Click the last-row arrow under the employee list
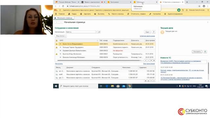Viewport: 210px width, 118px height. click(x=154, y=61)
